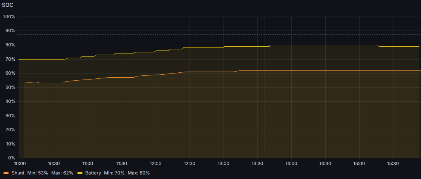Click the 0% y-axis label
This screenshot has height=179, width=421.
12,158
